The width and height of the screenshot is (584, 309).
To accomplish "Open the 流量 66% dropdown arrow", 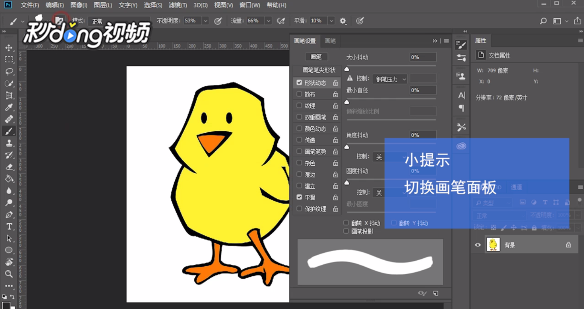I will [268, 21].
